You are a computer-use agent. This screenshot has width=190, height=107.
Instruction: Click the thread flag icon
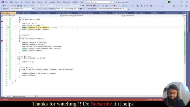point(81,9)
